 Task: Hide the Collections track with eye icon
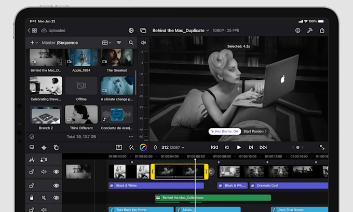click(x=56, y=197)
